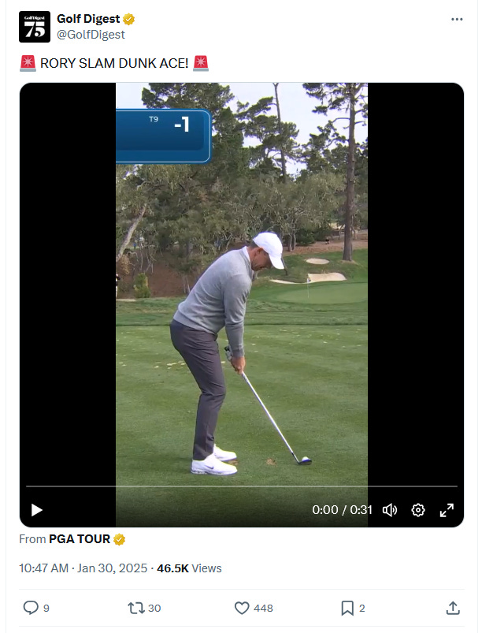Open the @GolfDigest handle link
482x633 pixels.
(x=91, y=35)
